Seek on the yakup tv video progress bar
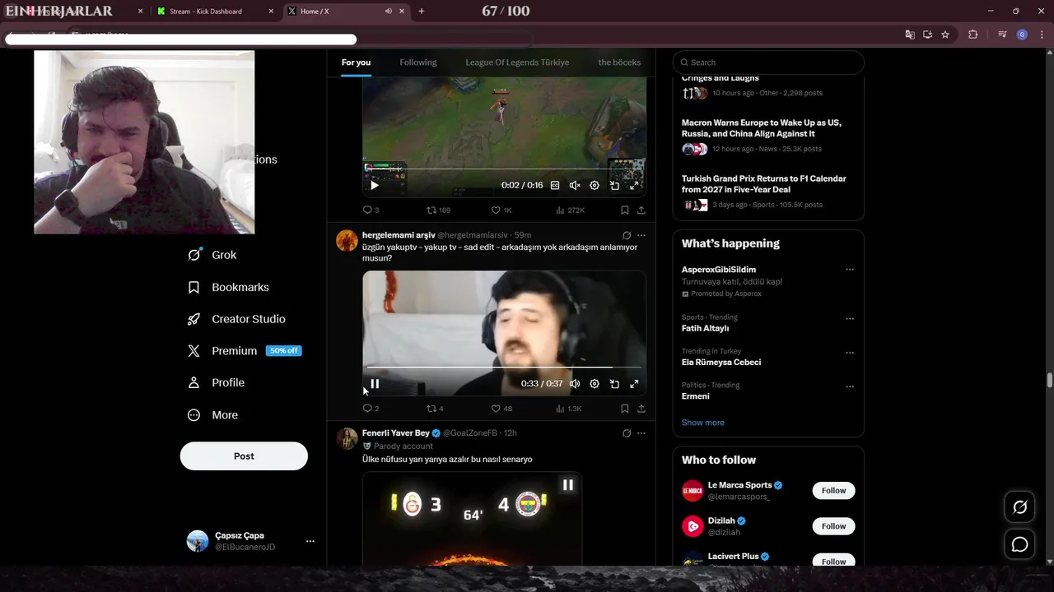The height and width of the screenshot is (592, 1054). click(503, 368)
